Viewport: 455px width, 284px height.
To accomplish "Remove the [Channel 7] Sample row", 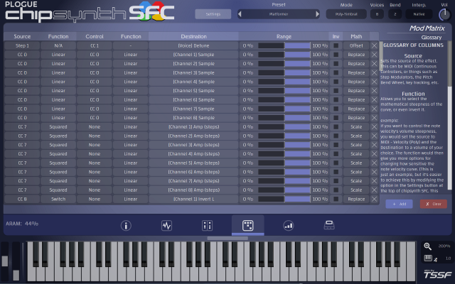I will pos(375,109).
